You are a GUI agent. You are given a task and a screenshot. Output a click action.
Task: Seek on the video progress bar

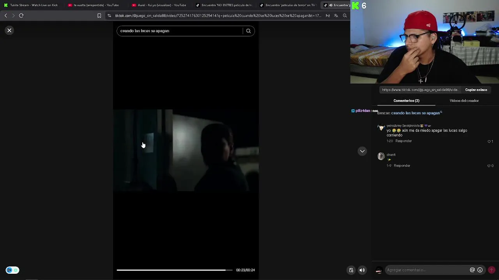pyautogui.click(x=174, y=270)
